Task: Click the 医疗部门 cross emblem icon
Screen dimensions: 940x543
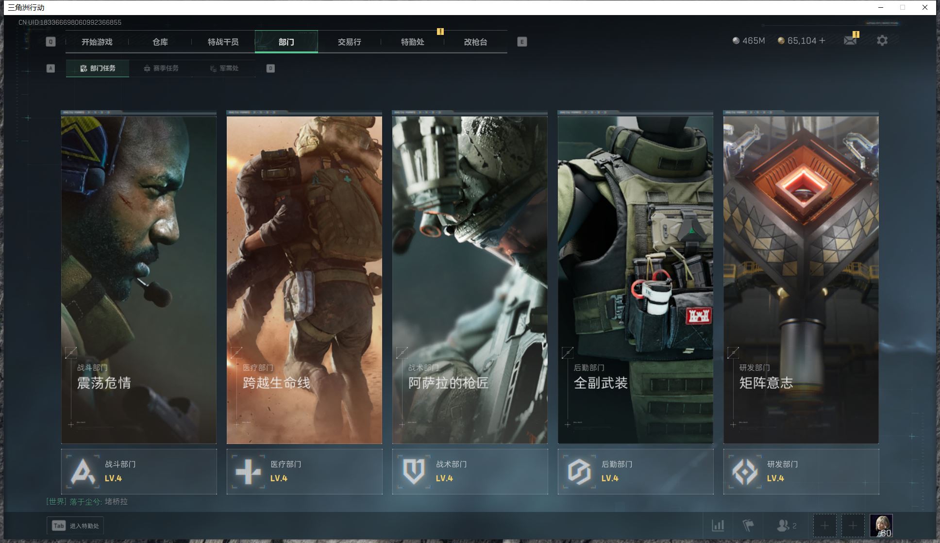Action: coord(248,471)
